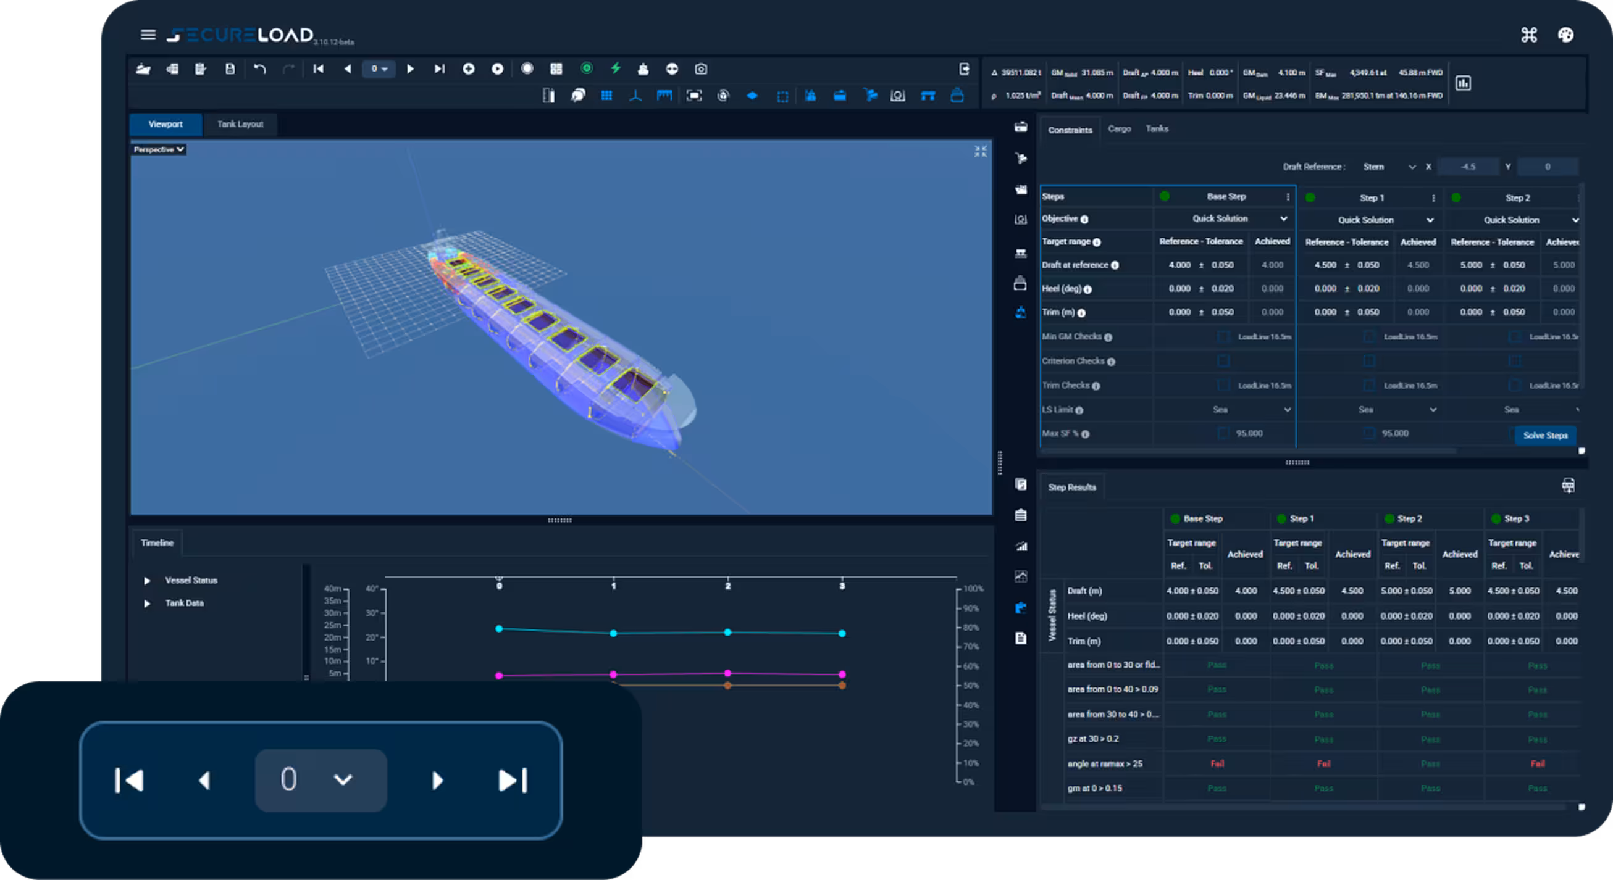Screen dimensions: 1613x880
Task: Open the chart icon right of stability readouts
Action: point(1464,83)
